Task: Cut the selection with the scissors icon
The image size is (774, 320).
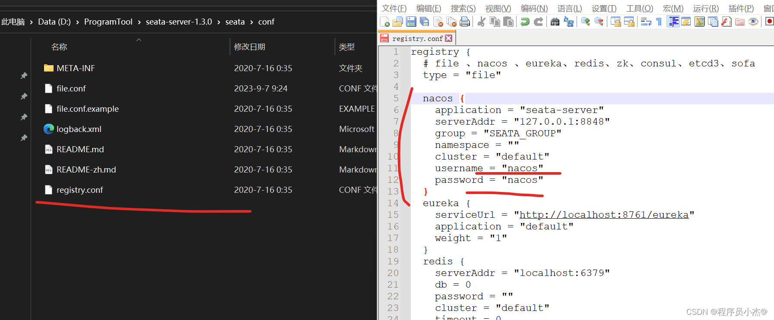Action: click(481, 22)
